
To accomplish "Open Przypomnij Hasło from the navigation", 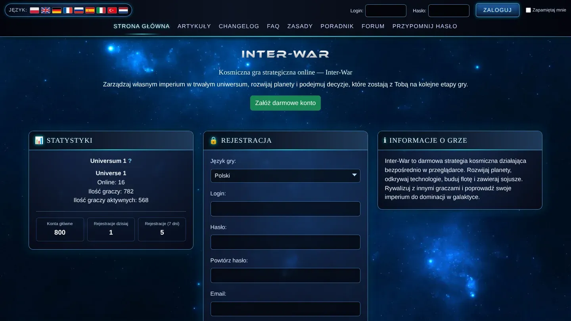I will (x=425, y=26).
